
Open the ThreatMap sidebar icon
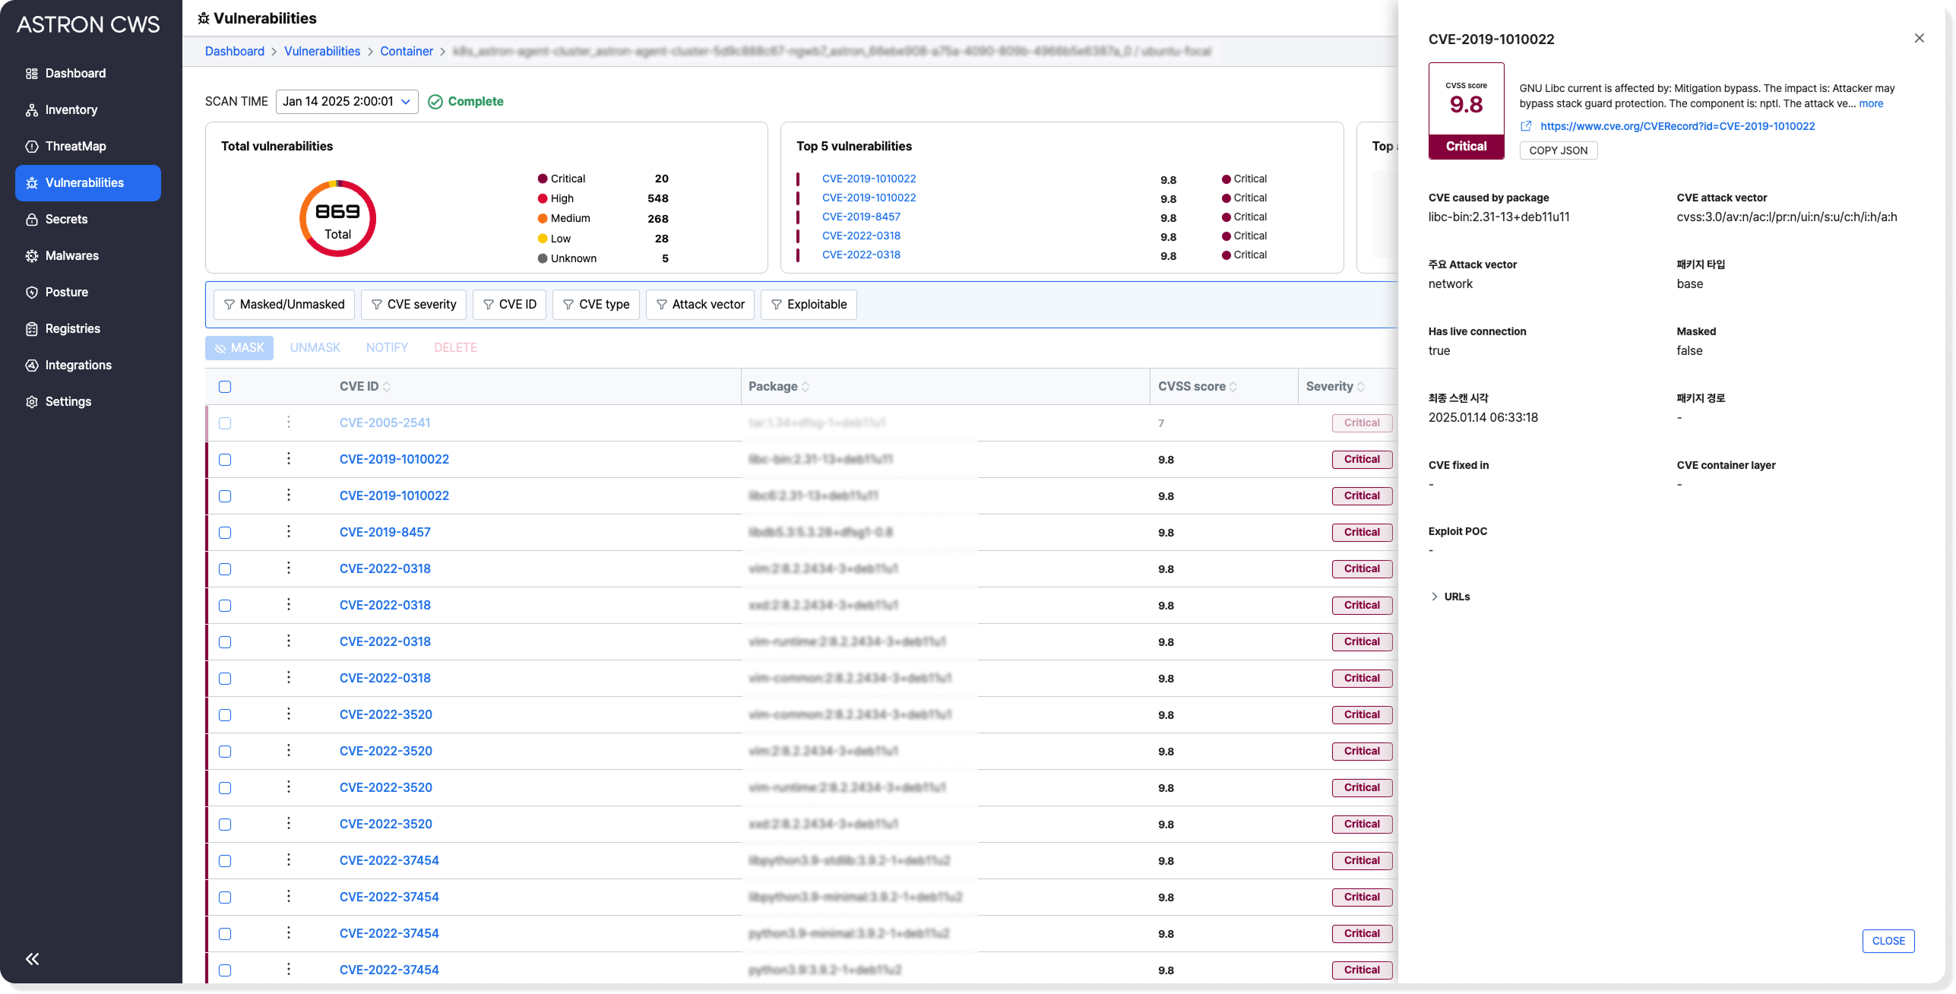31,147
